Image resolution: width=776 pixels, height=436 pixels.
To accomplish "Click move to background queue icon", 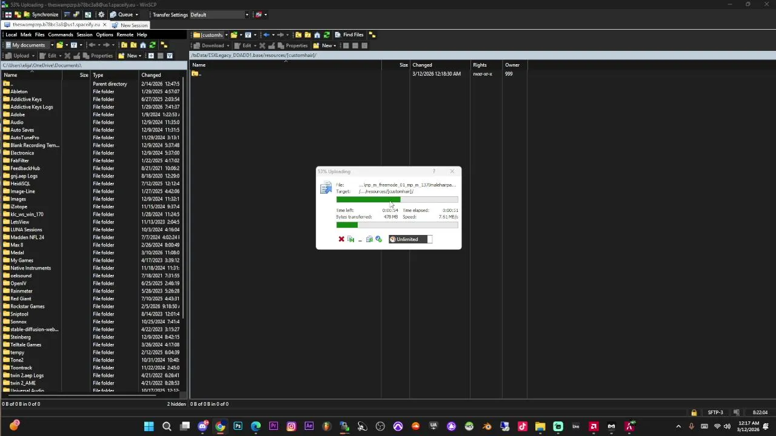I will [369, 239].
